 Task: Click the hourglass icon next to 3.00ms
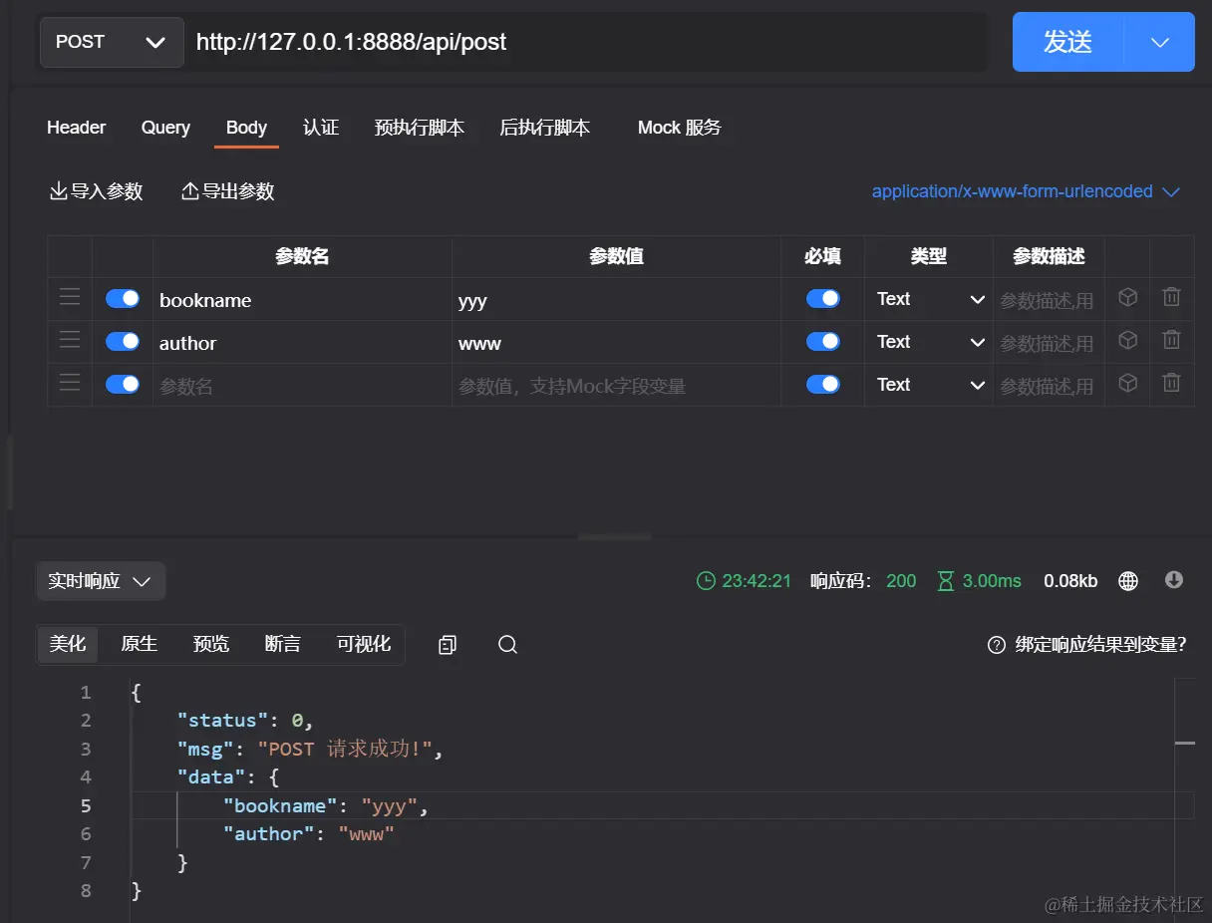click(x=946, y=581)
